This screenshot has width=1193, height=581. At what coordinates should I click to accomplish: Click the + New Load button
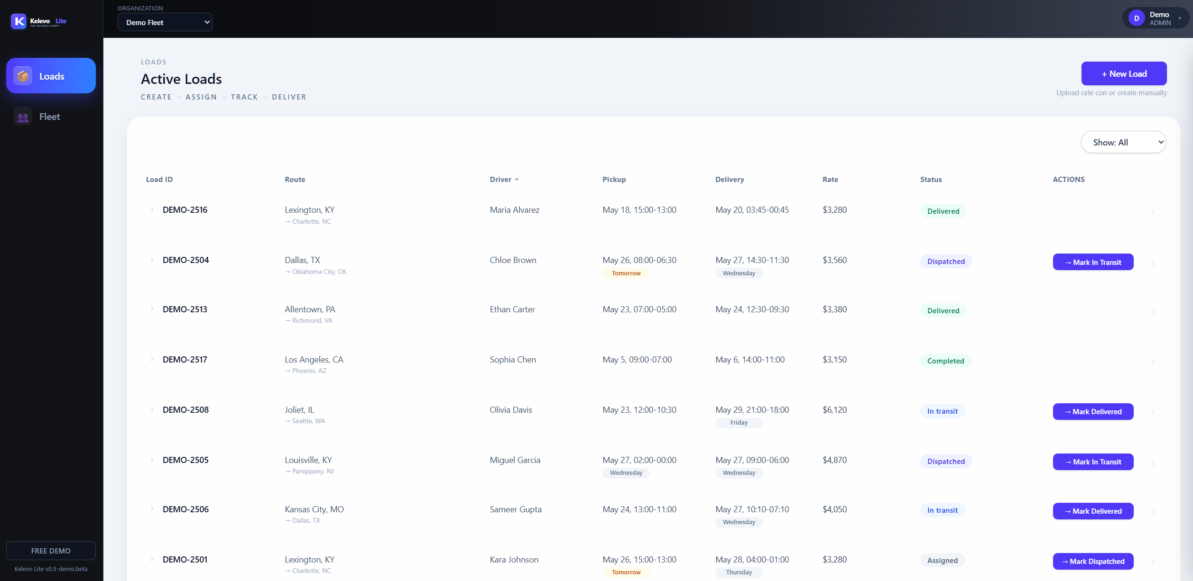pos(1124,73)
